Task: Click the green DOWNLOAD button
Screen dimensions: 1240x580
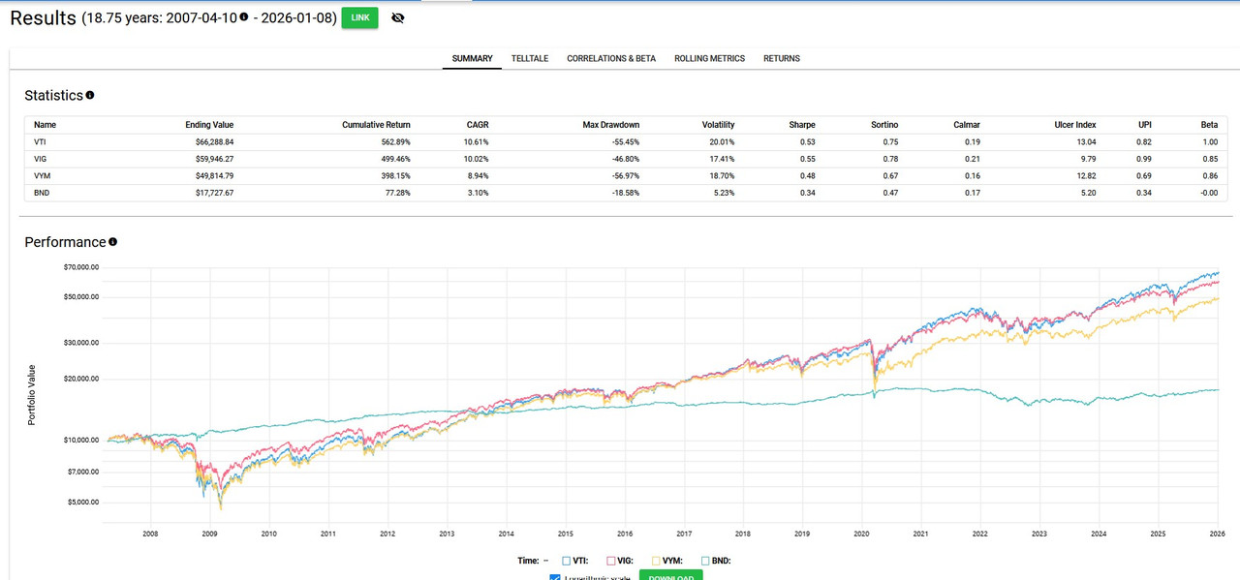Action: 671,576
